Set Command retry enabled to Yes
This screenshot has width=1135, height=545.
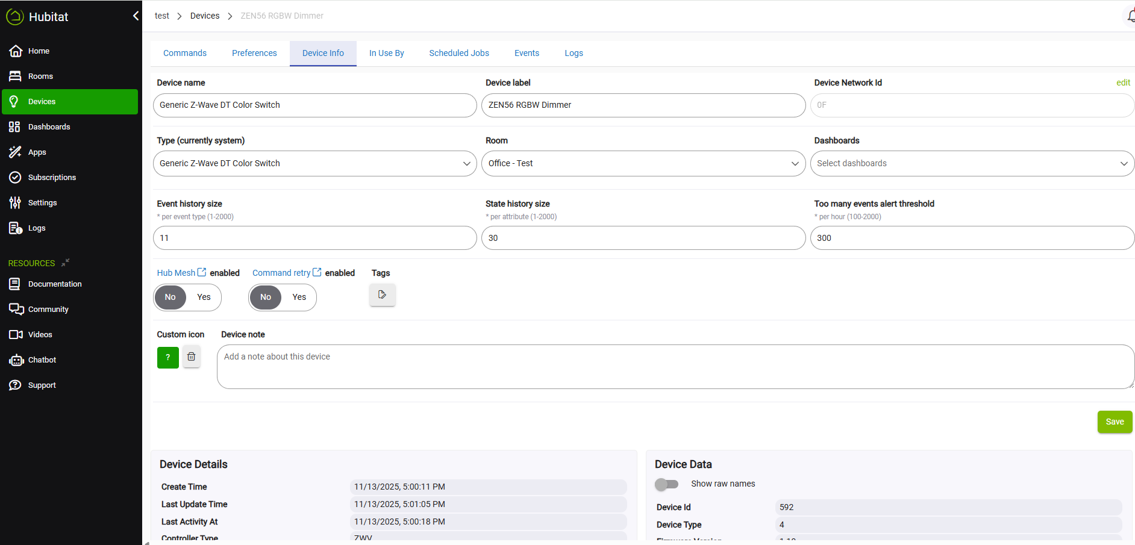[x=299, y=297]
